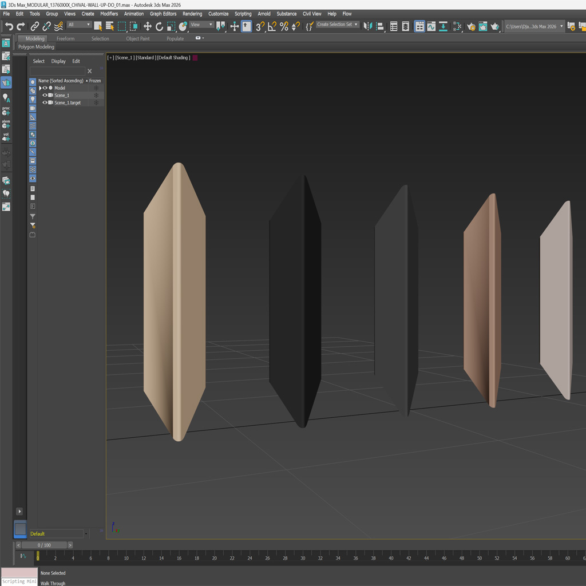
Task: Click the Mirror tool icon
Action: pyautogui.click(x=368, y=26)
